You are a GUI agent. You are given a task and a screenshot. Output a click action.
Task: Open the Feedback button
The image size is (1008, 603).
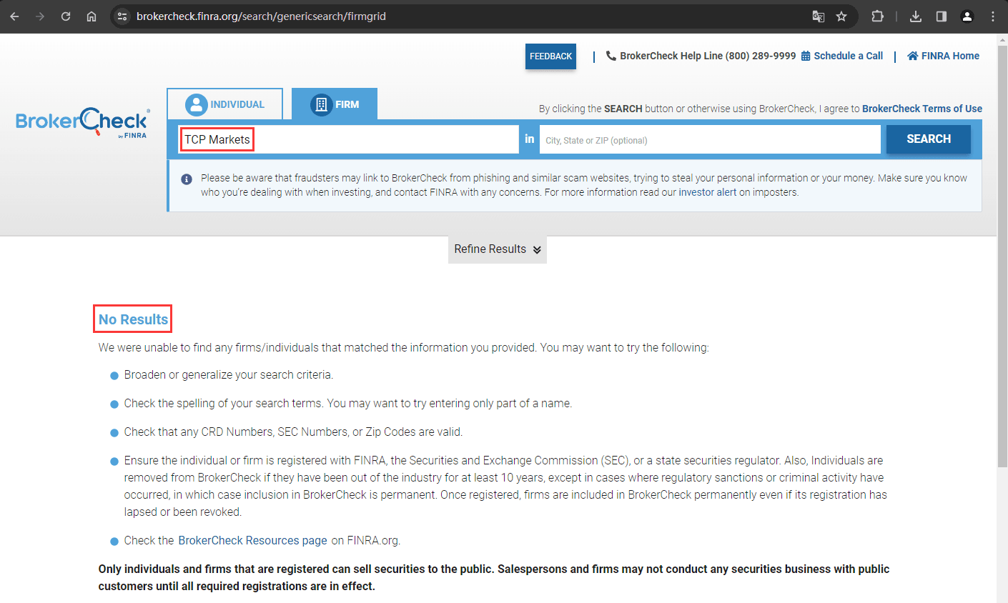(x=550, y=56)
